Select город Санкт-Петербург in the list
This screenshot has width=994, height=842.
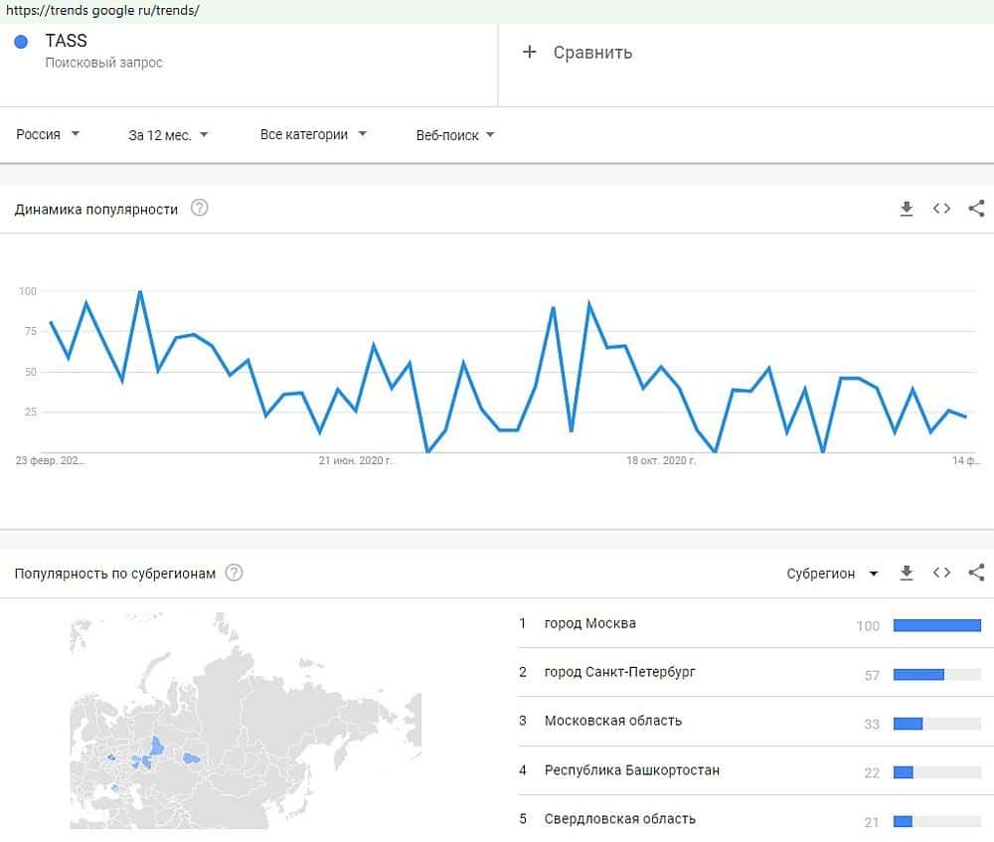tap(620, 672)
